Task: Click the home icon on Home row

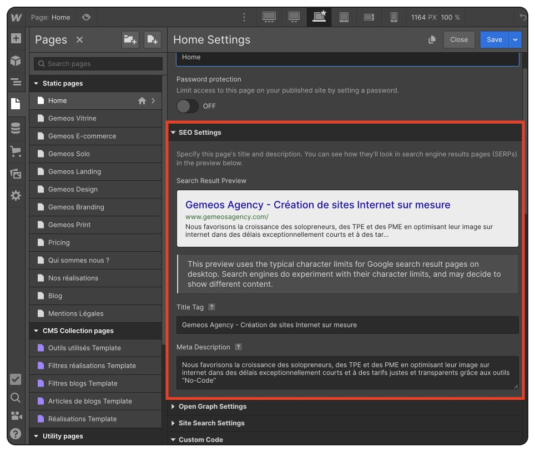Action: click(142, 100)
